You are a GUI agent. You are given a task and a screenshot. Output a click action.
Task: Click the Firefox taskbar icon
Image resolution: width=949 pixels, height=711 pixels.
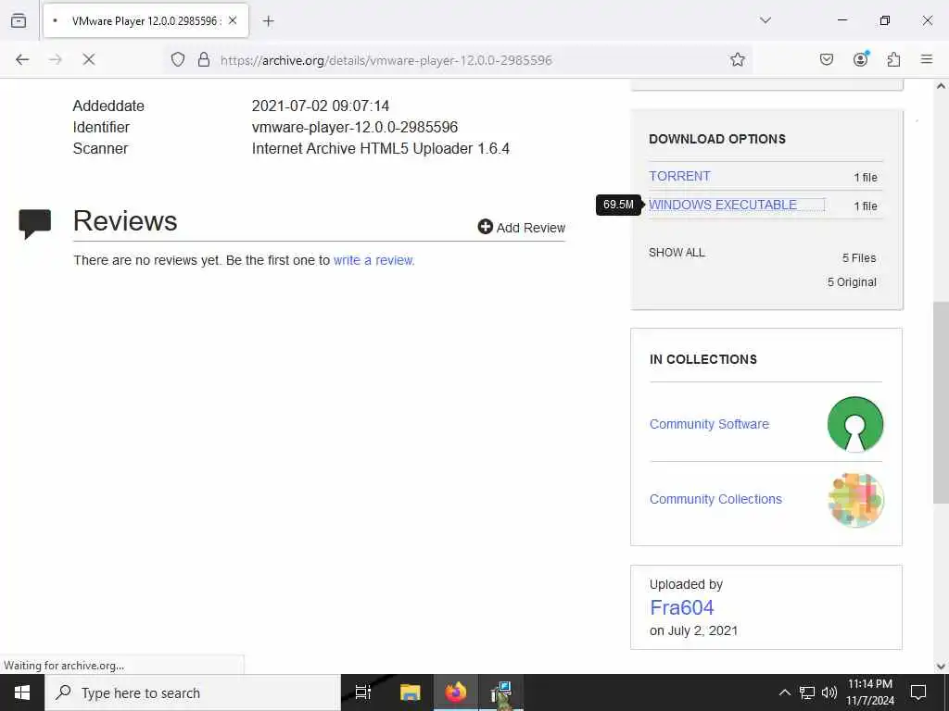click(456, 692)
